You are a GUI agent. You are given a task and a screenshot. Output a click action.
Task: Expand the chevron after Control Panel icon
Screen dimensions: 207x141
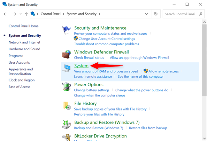(38, 14)
